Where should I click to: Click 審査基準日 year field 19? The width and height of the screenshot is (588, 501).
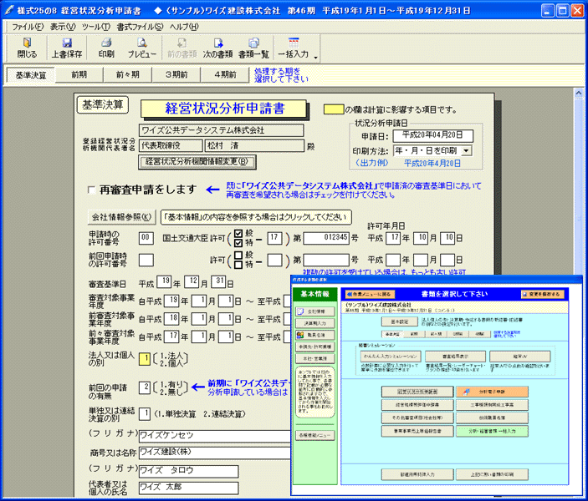(164, 281)
